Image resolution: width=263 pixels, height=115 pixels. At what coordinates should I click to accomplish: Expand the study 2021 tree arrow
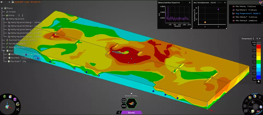coord(9,2)
